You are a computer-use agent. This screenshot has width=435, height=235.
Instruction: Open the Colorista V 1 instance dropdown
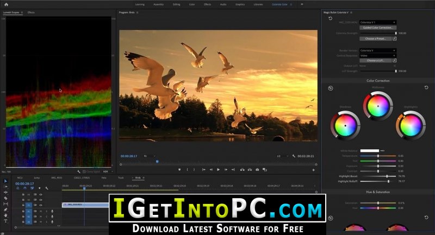[378, 22]
